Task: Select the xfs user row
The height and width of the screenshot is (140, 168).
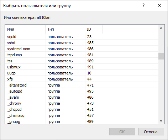Action: (82, 79)
